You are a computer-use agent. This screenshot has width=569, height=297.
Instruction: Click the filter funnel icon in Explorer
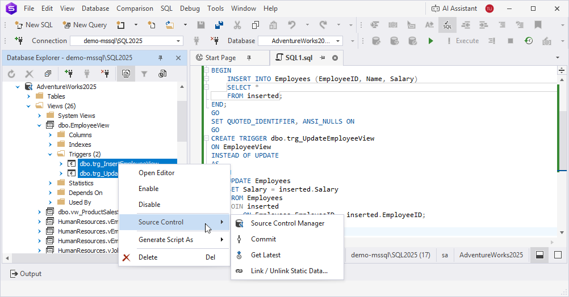[x=144, y=74]
